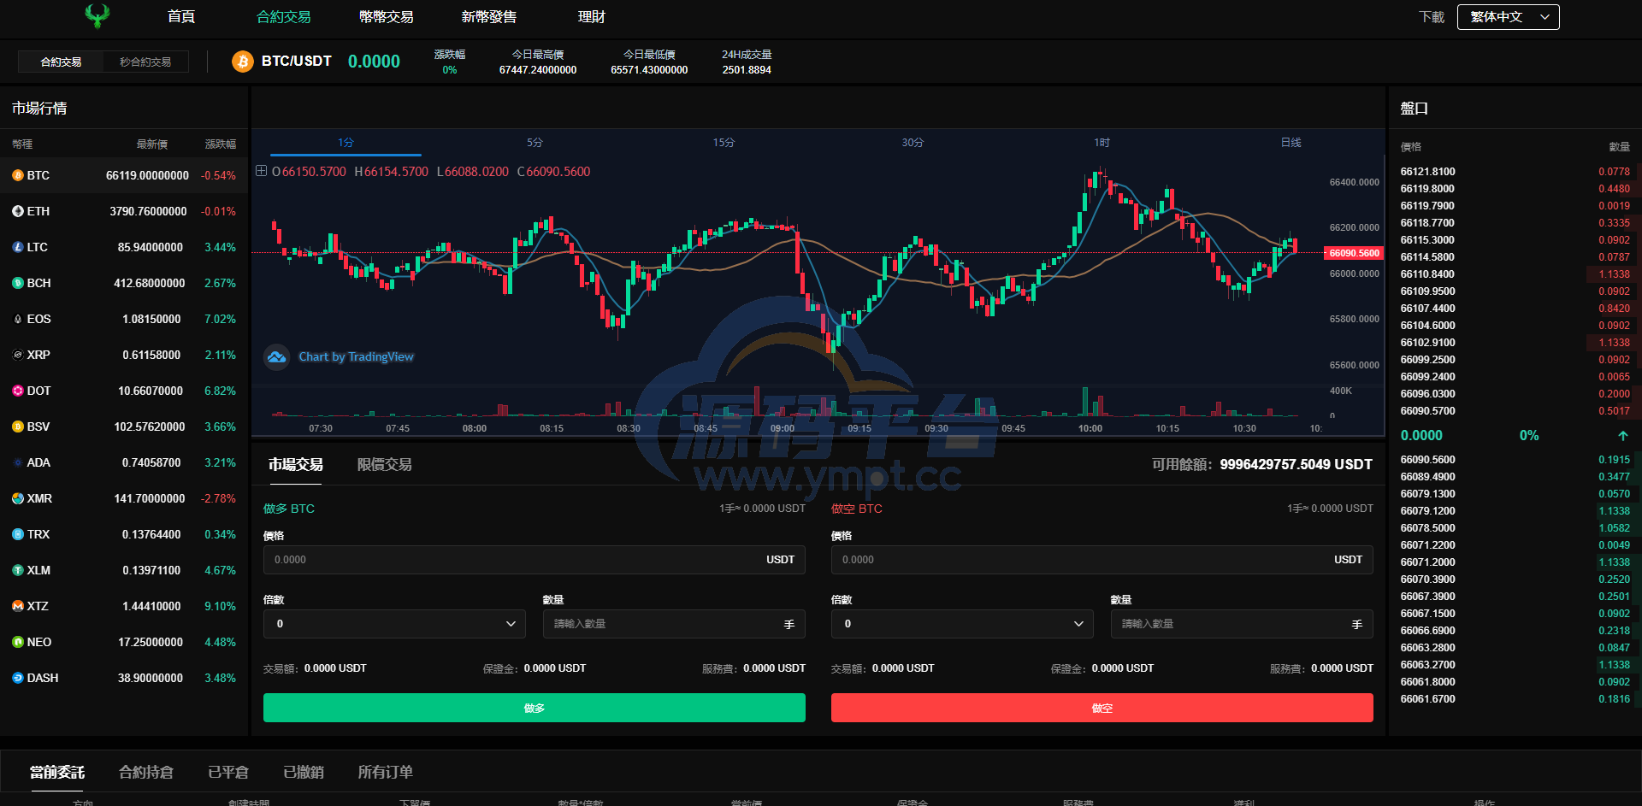Click the 下載 download link

pyautogui.click(x=1432, y=17)
